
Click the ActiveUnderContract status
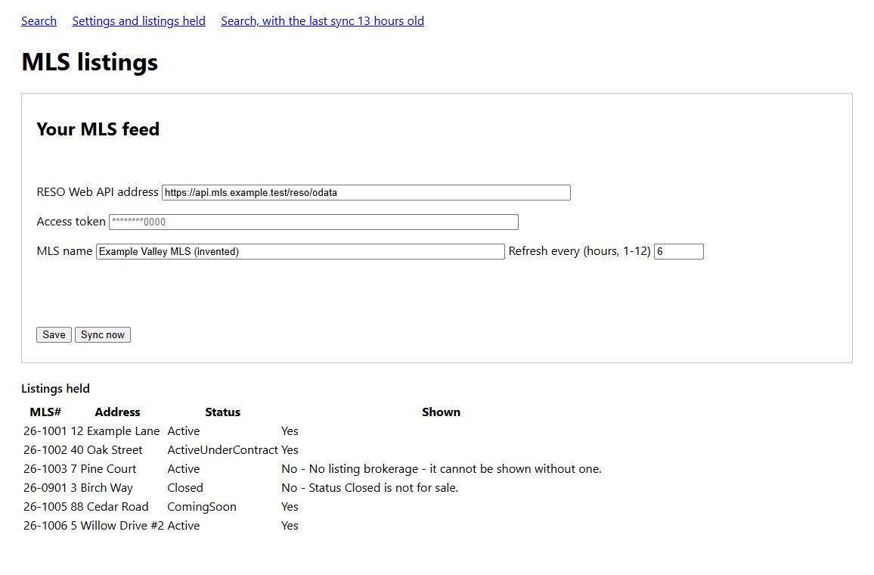[x=222, y=450]
